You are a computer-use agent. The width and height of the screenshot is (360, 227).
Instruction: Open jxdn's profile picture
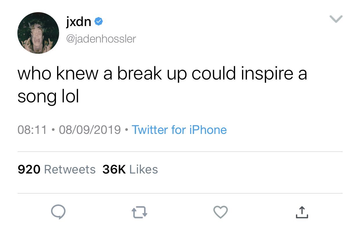[x=38, y=33]
